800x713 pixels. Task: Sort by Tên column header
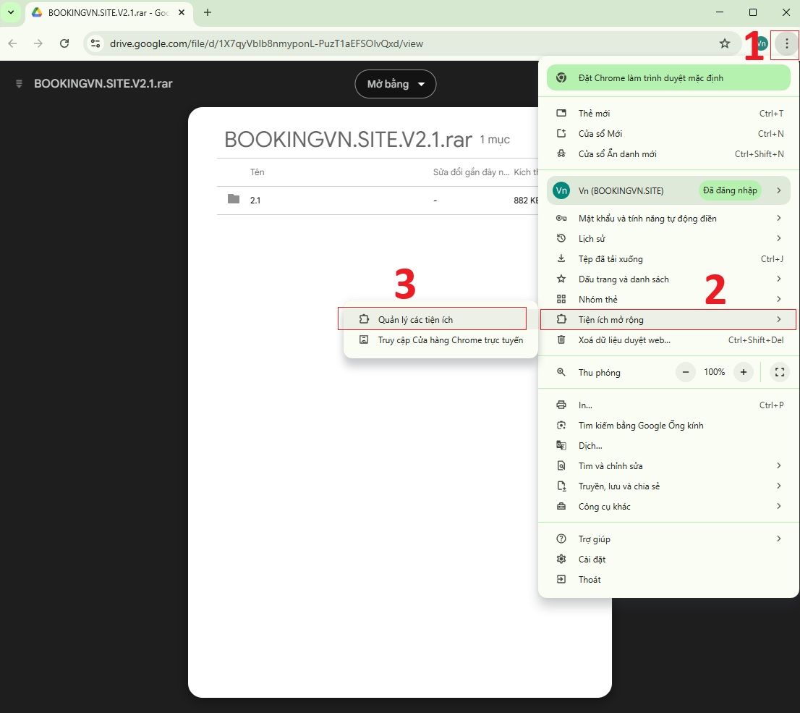258,172
